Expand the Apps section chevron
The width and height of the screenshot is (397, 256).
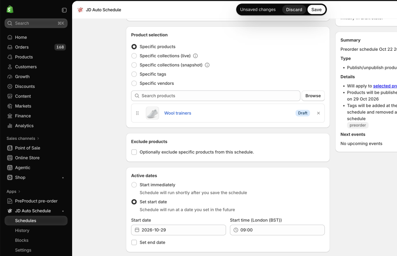[x=19, y=191]
